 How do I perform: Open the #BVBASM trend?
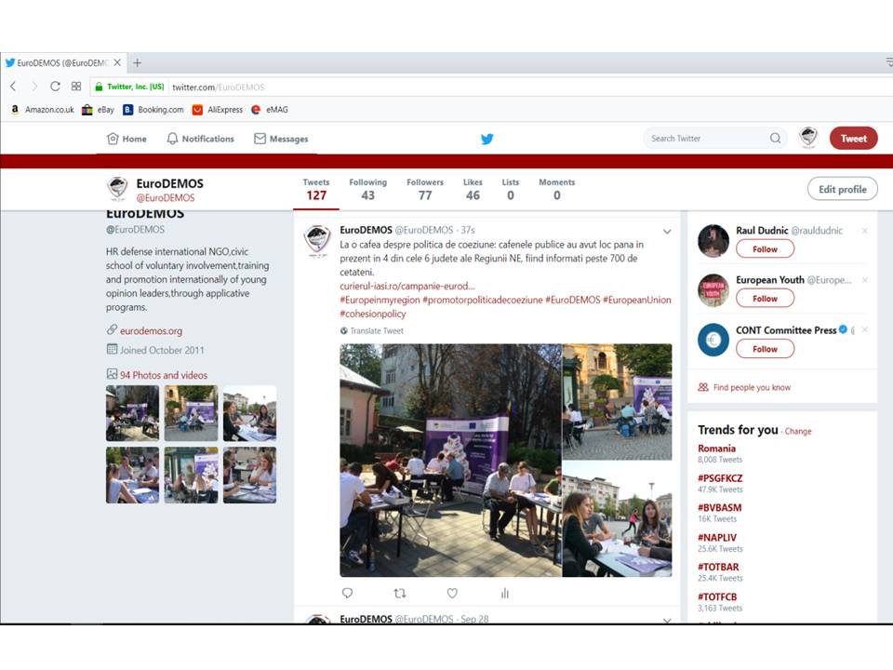click(719, 508)
